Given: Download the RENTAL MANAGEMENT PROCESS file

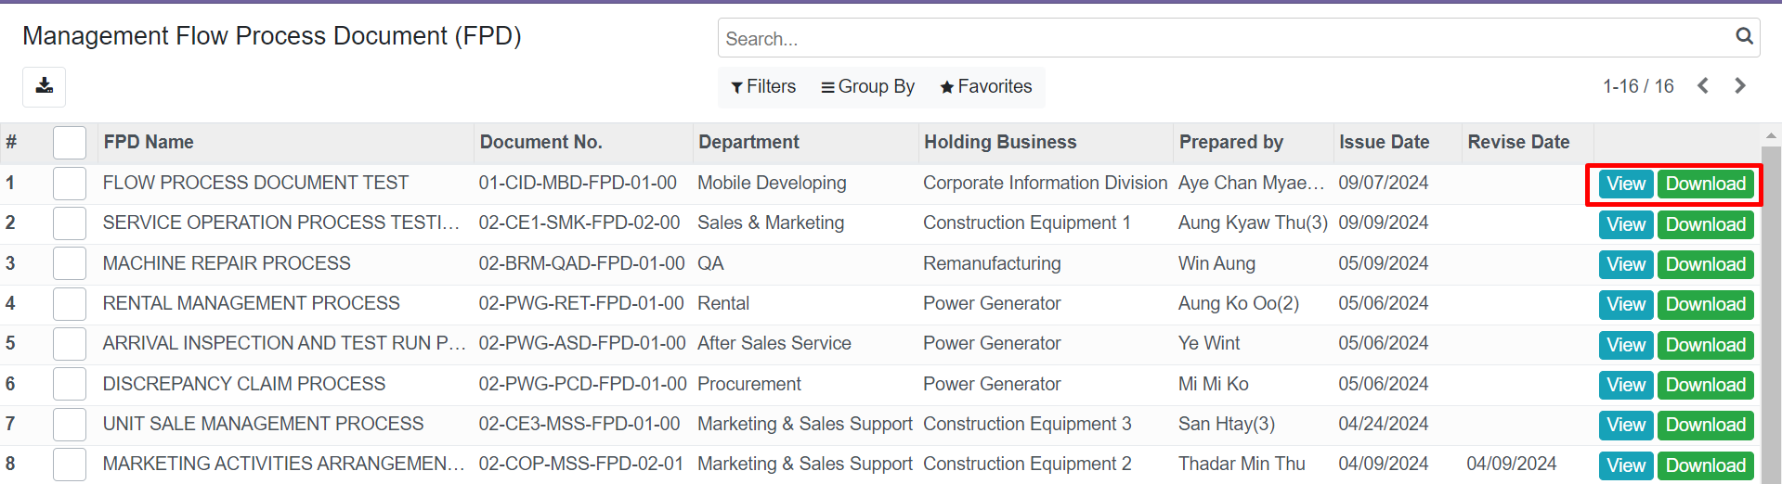Looking at the screenshot, I should point(1706,304).
